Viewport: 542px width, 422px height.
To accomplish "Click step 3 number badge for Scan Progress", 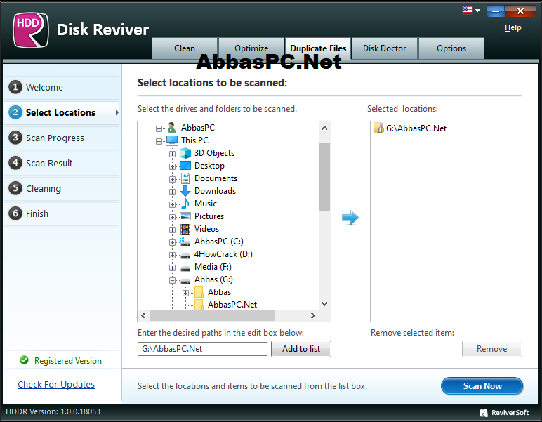I will (x=15, y=138).
